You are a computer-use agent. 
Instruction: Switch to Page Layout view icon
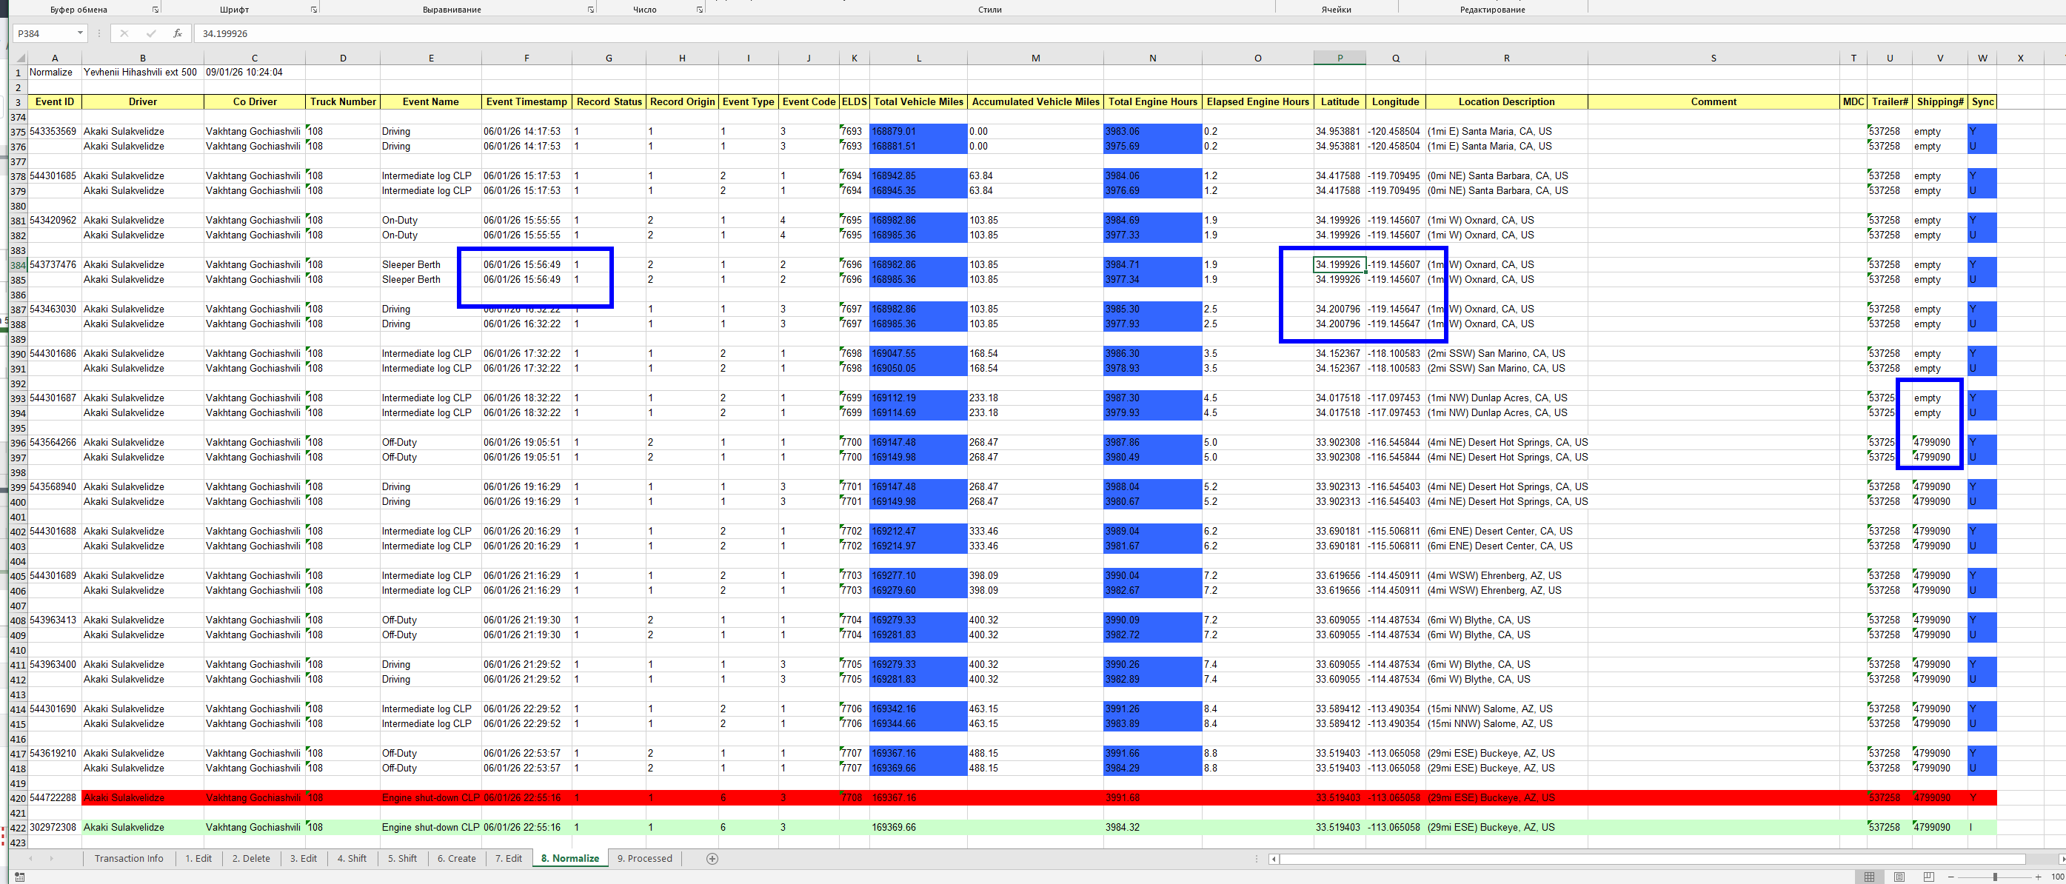(x=1899, y=877)
